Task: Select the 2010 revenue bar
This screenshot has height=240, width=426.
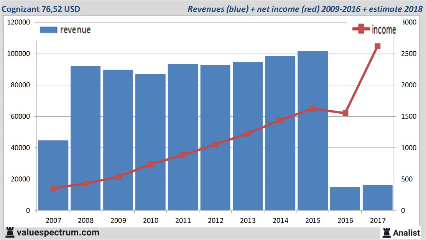Action: coord(150,142)
